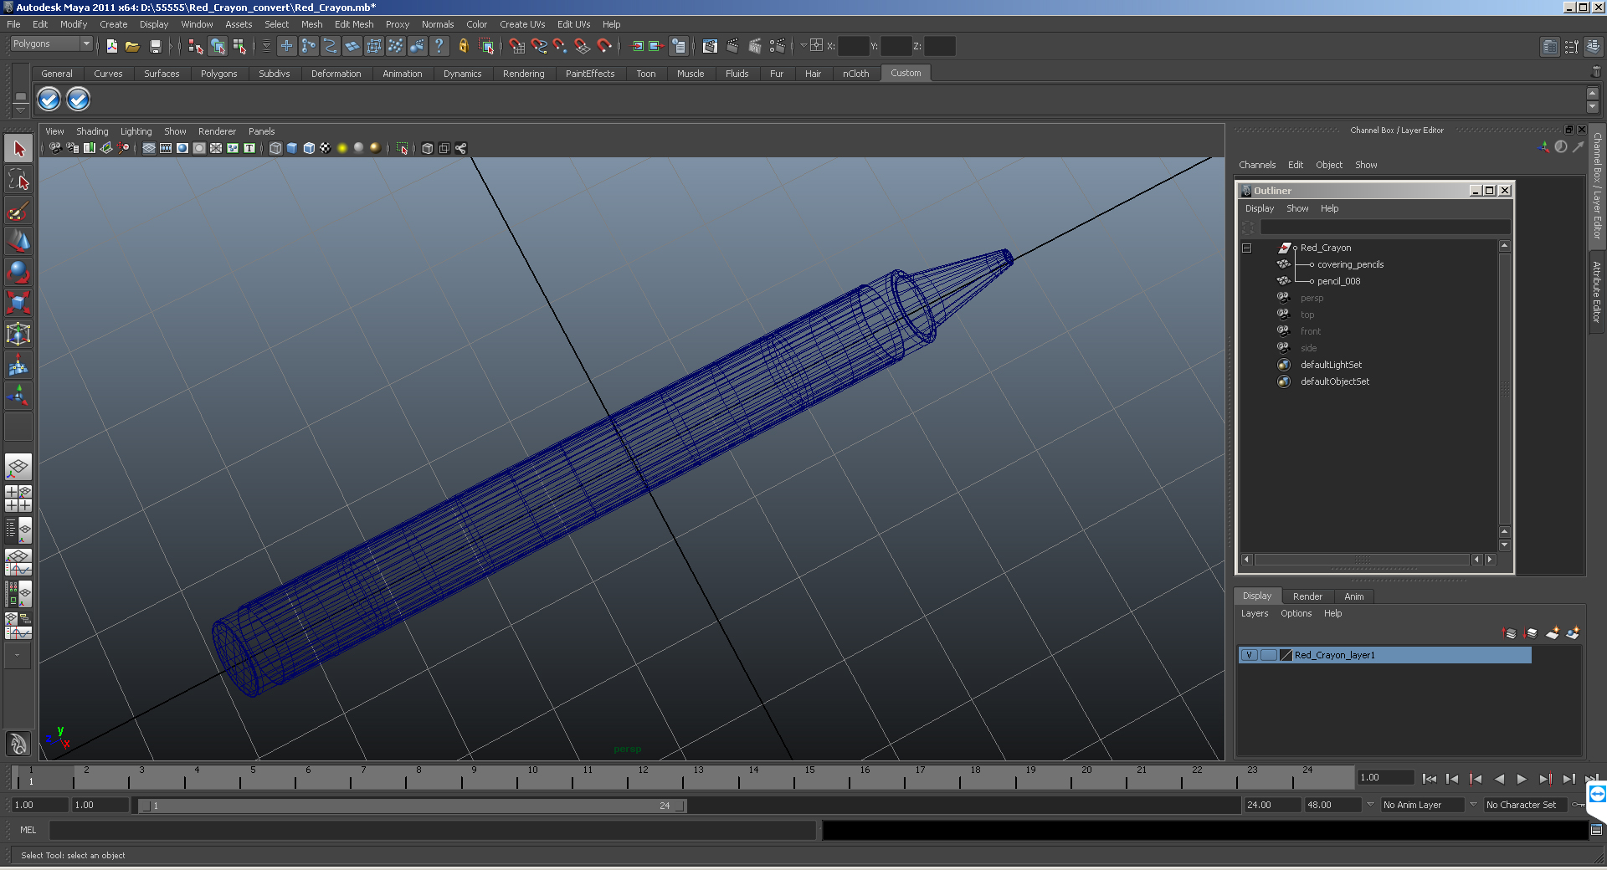The height and width of the screenshot is (870, 1607).
Task: Open the viewport Shading menu
Action: (92, 131)
